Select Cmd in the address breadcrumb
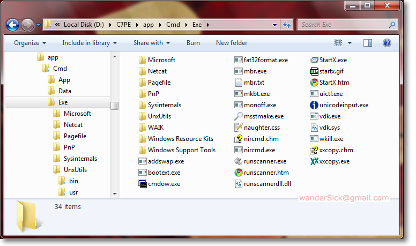Viewport: 416px width, 246px height. pyautogui.click(x=173, y=25)
